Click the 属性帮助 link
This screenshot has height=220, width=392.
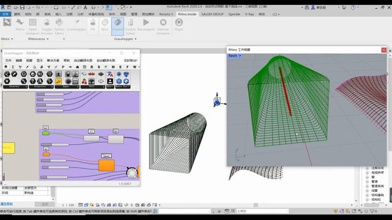[x=7, y=204]
